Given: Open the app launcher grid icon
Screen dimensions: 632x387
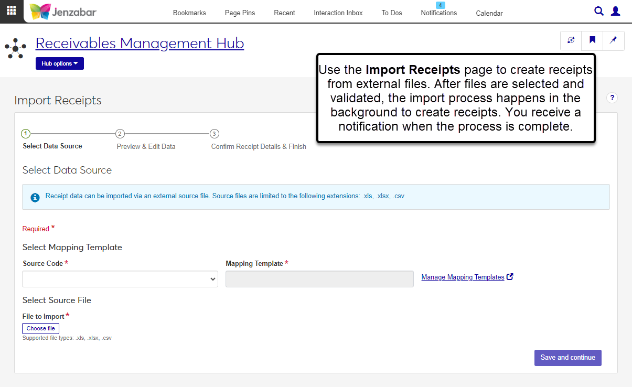Looking at the screenshot, I should 11,11.
